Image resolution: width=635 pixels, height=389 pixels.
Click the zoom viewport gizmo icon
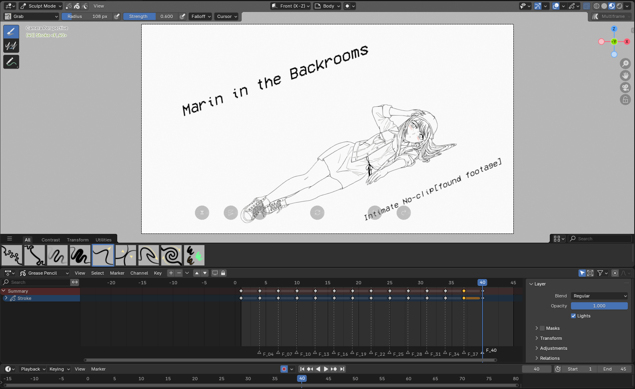[x=625, y=64]
